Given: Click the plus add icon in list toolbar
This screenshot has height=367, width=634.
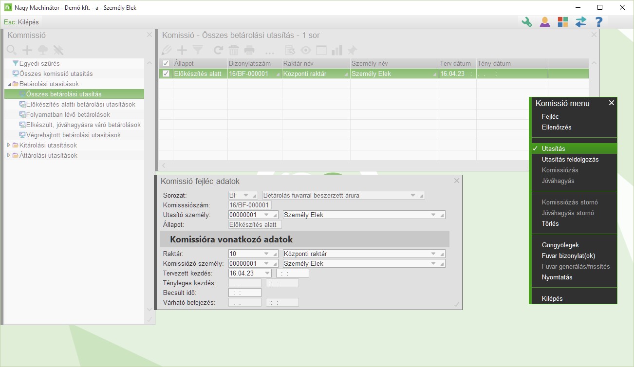Looking at the screenshot, I should tap(182, 50).
